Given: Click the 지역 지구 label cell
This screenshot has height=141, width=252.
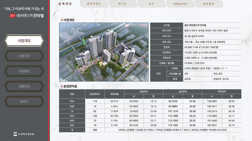Looking at the screenshot, I should tap(167, 36).
